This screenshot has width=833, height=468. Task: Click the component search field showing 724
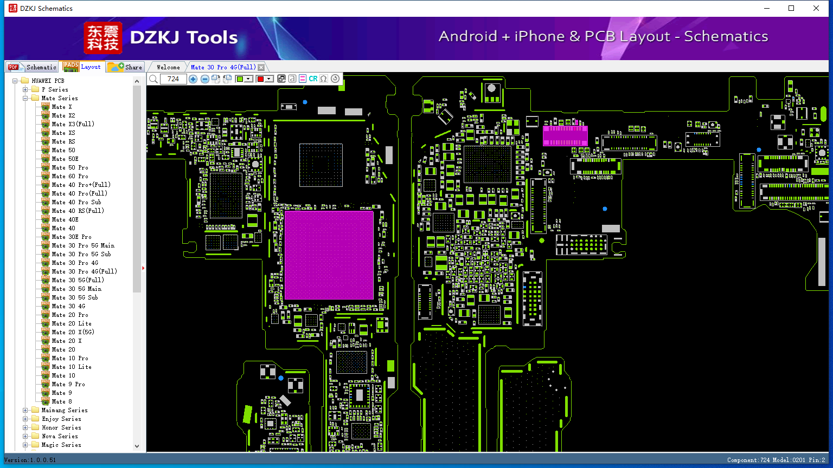tap(174, 79)
